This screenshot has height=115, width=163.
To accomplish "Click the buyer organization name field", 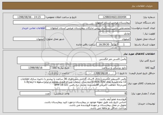I will (x=72, y=23).
